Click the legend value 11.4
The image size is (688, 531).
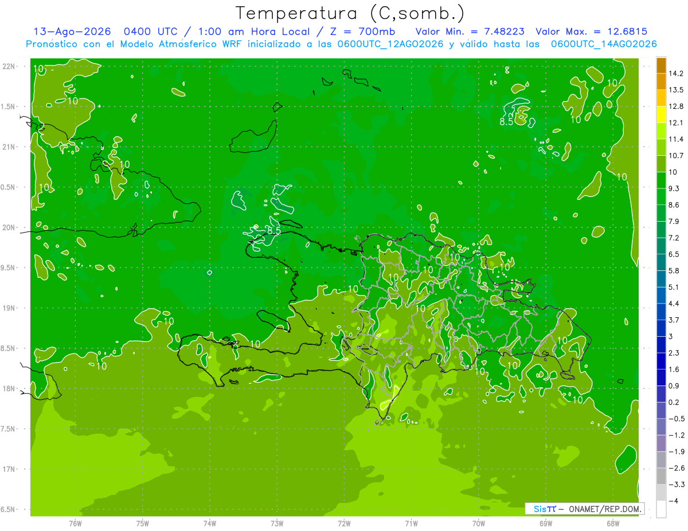[x=677, y=139]
